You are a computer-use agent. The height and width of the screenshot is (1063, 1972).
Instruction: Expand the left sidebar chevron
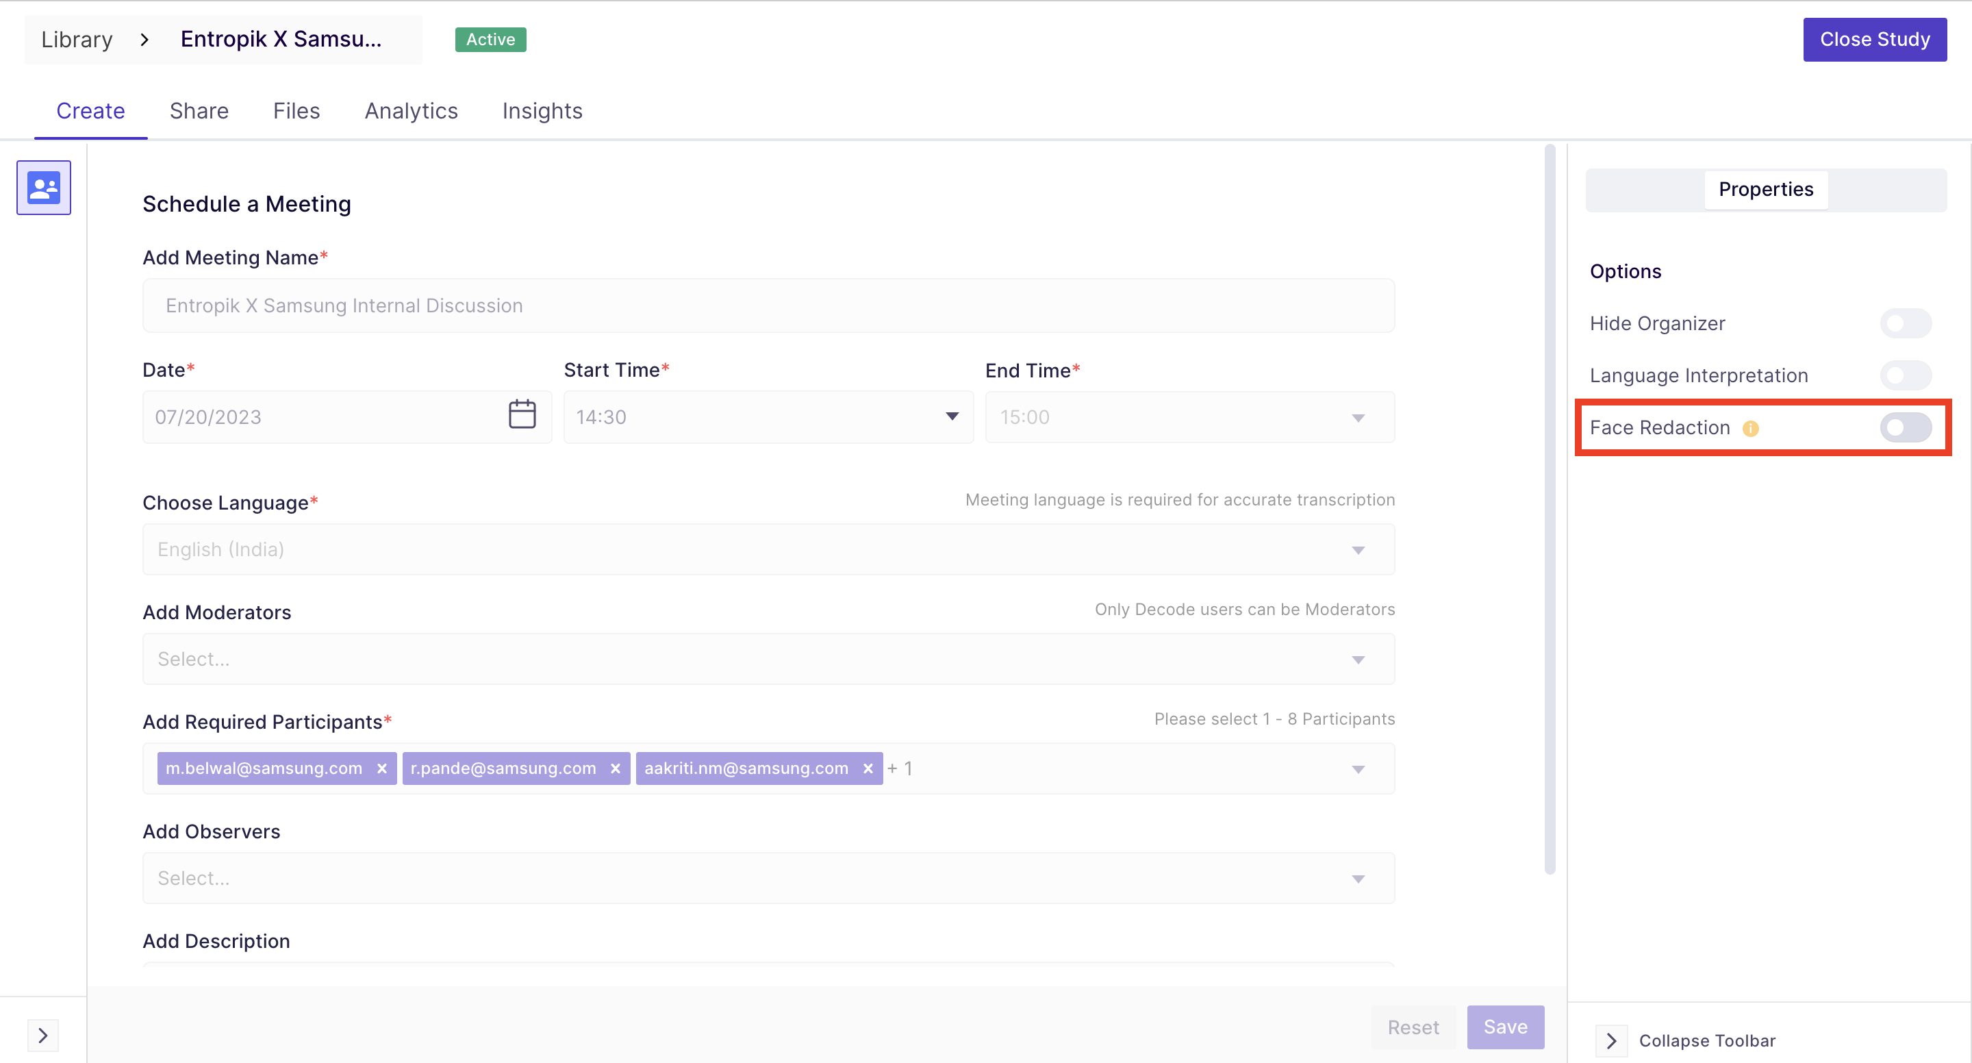click(43, 1036)
